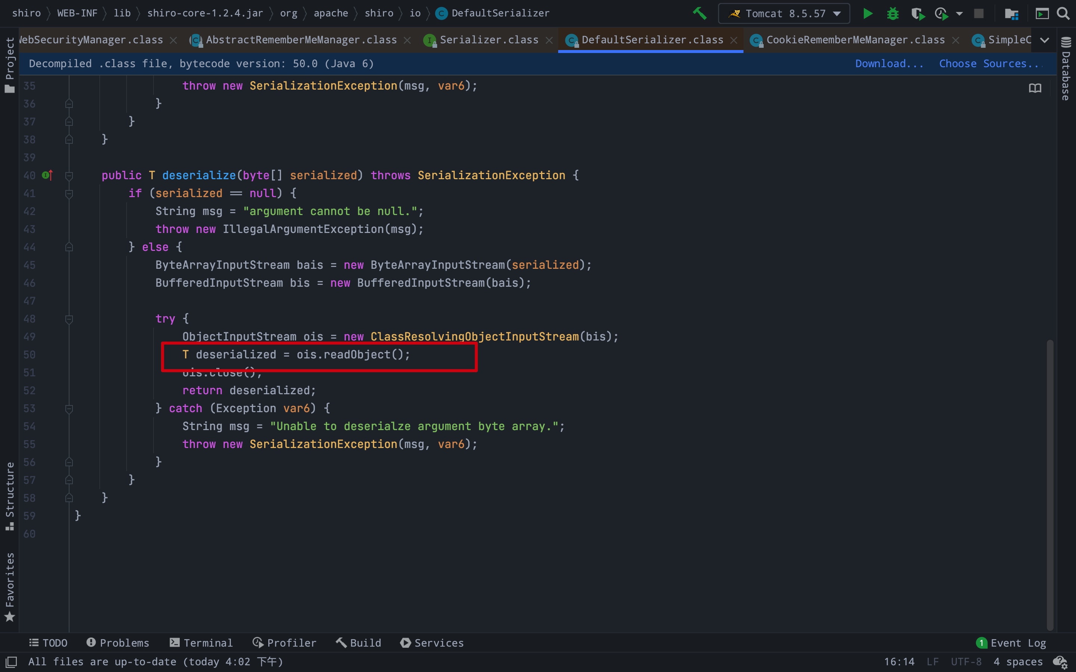Viewport: 1076px width, 672px height.
Task: Open the Problems tool window
Action: [118, 643]
